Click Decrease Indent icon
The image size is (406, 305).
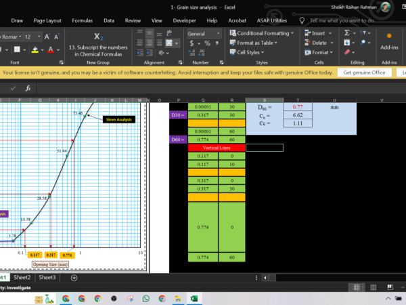[140, 53]
